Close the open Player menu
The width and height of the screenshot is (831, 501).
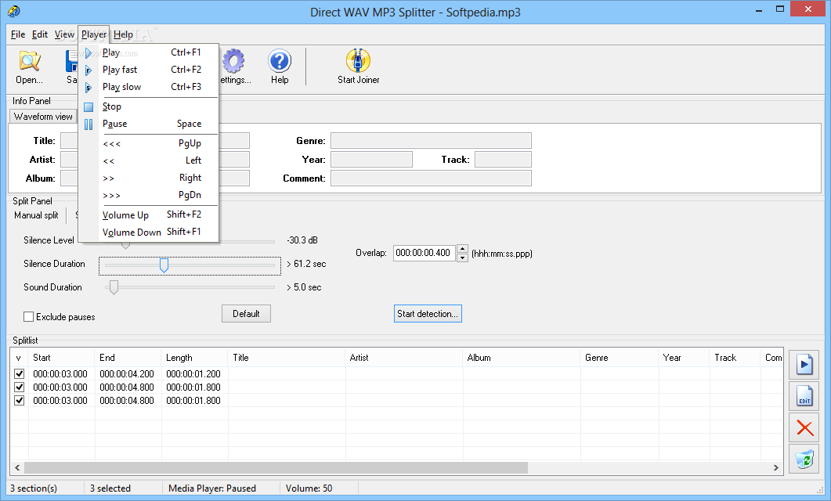tap(94, 34)
